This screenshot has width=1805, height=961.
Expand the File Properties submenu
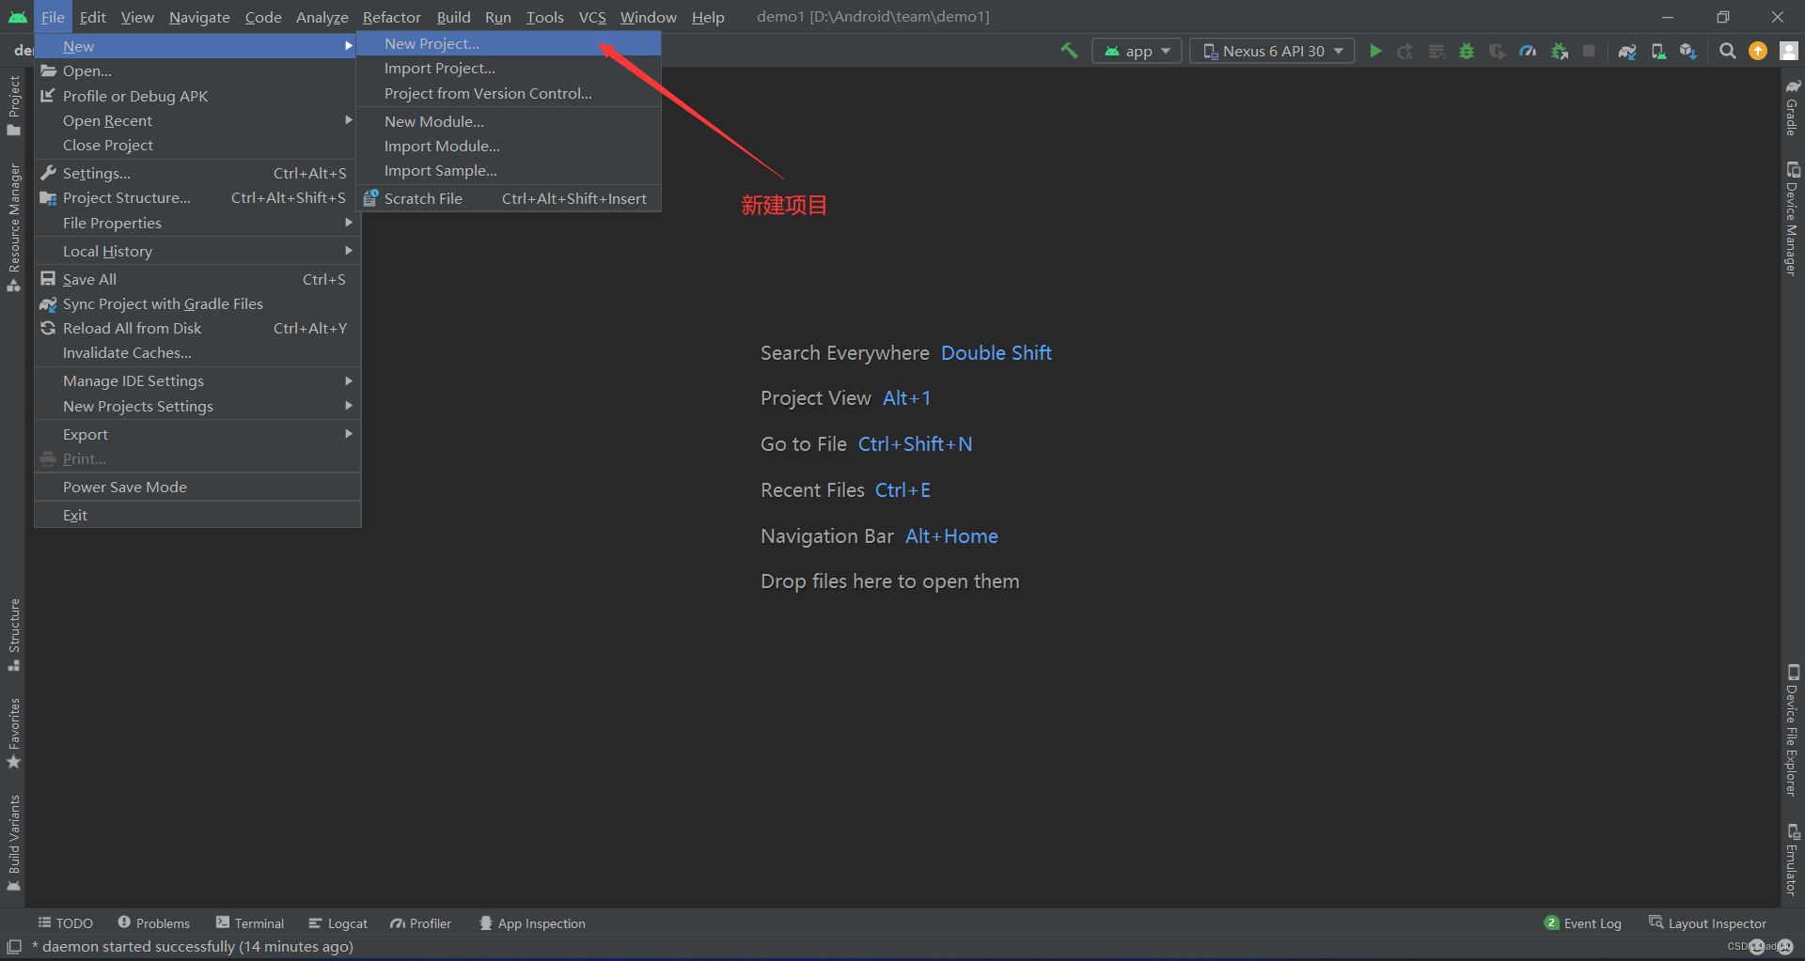[x=197, y=223]
